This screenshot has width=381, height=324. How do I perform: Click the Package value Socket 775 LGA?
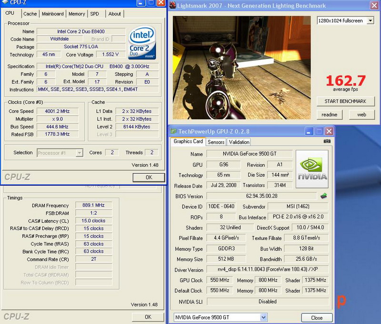point(81,47)
